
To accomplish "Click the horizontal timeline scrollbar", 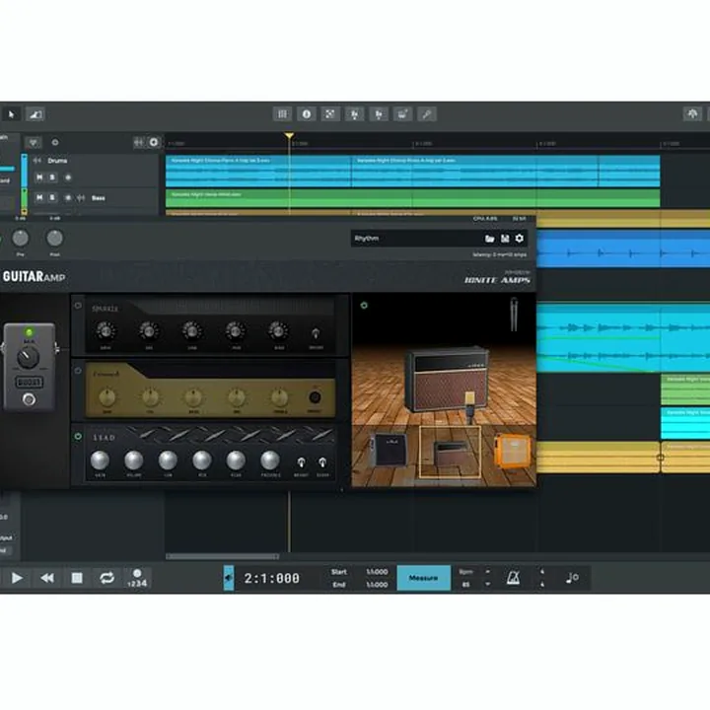I will [x=222, y=556].
